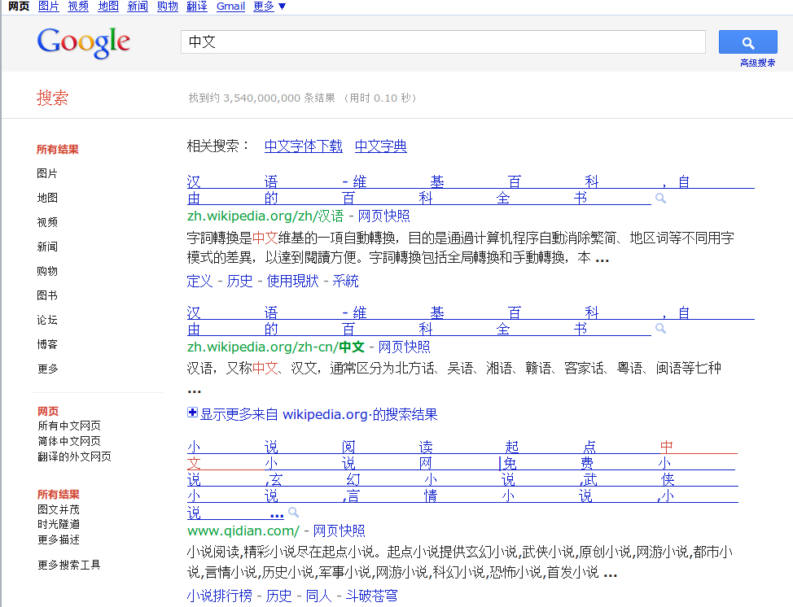This screenshot has height=607, width=793.
Task: Click the Google logo
Action: (x=83, y=42)
